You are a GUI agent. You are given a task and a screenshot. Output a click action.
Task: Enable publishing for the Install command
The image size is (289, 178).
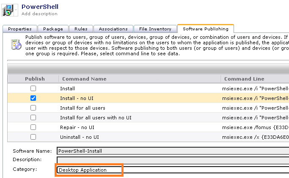click(33, 89)
